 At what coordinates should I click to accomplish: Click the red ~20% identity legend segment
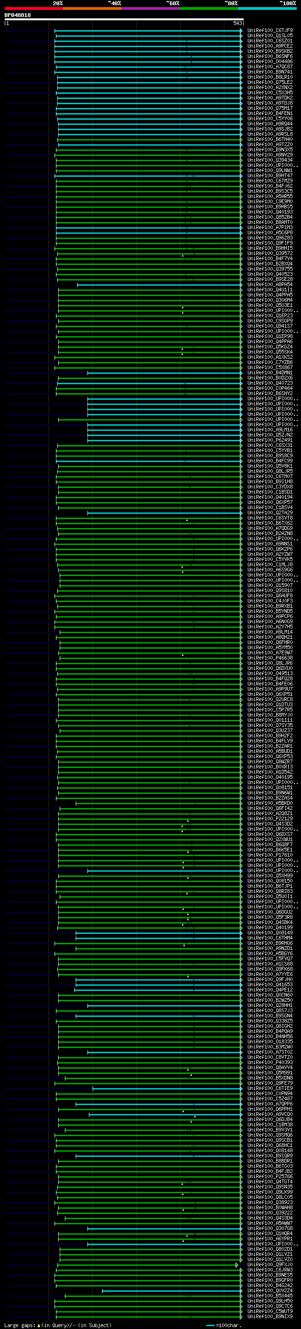coord(33,8)
